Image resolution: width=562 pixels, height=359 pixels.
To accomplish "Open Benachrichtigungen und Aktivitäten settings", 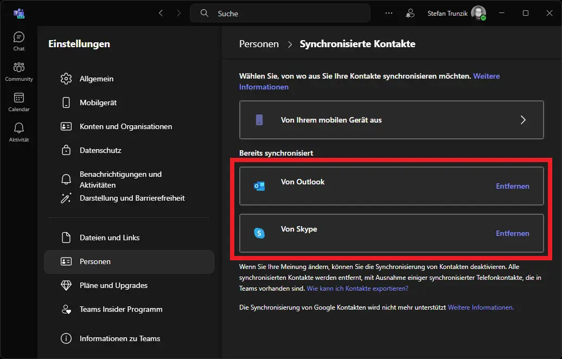I will (129, 179).
